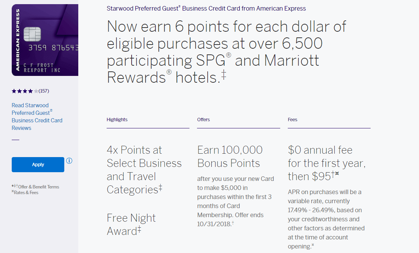Image resolution: width=419 pixels, height=253 pixels.
Task: Click the $0 annual fee heading
Action: [x=327, y=163]
